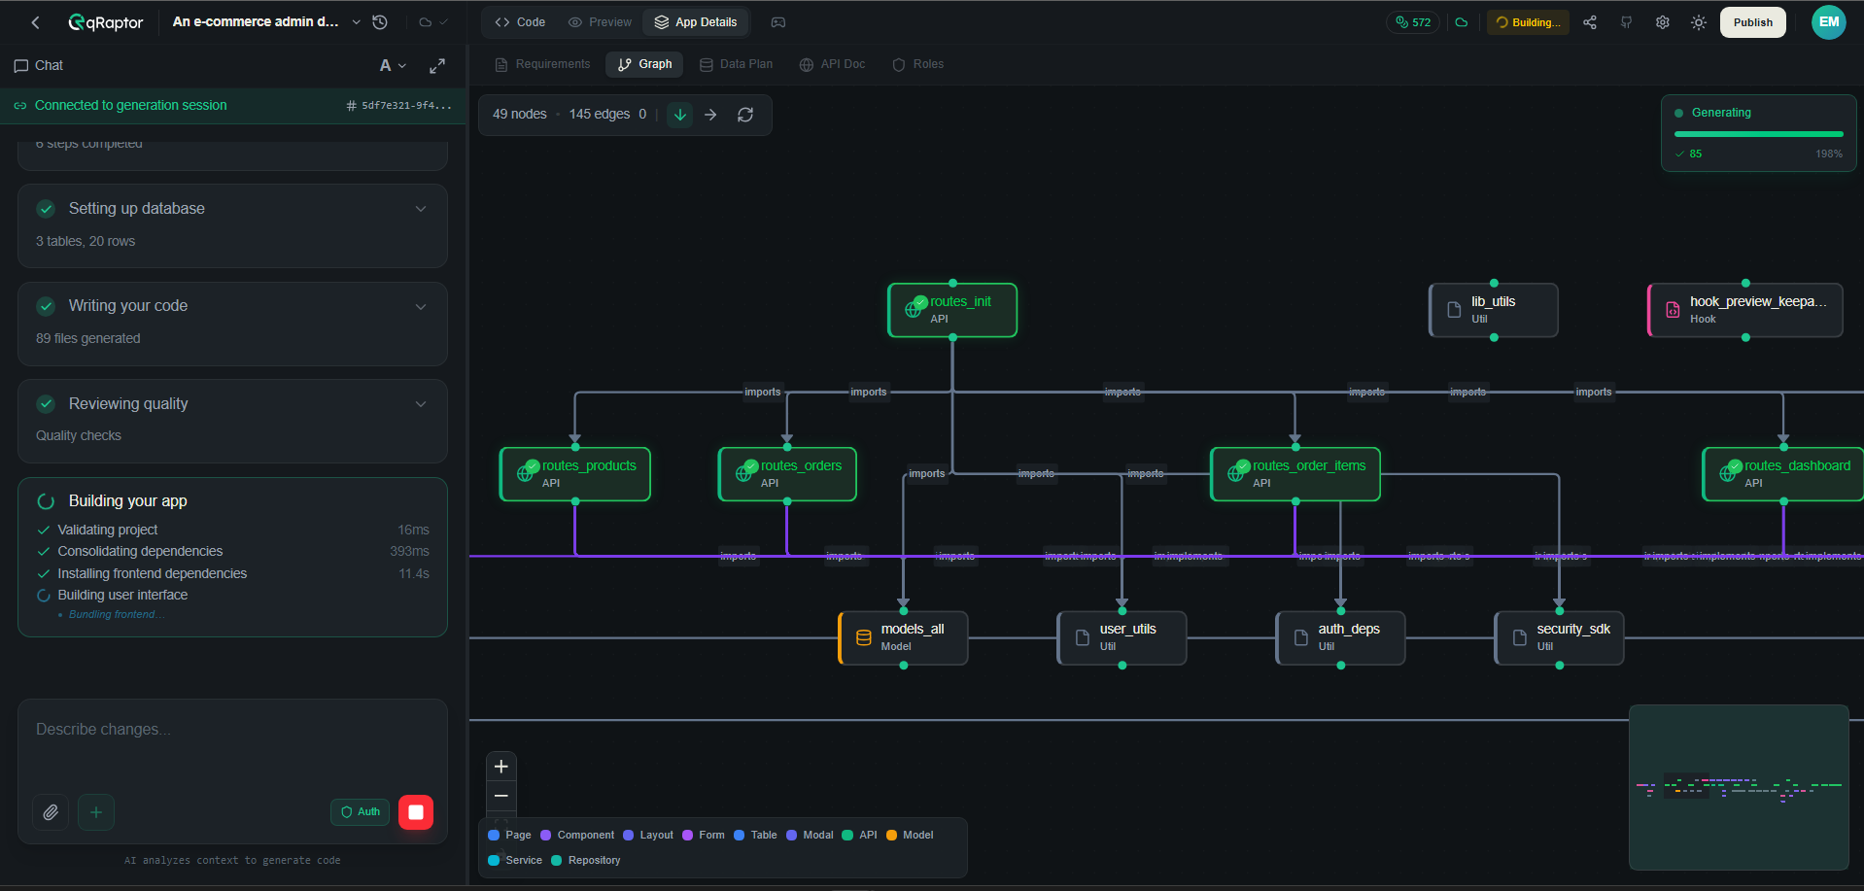Open the font size A dropdown
This screenshot has height=891, width=1864.
click(x=393, y=65)
